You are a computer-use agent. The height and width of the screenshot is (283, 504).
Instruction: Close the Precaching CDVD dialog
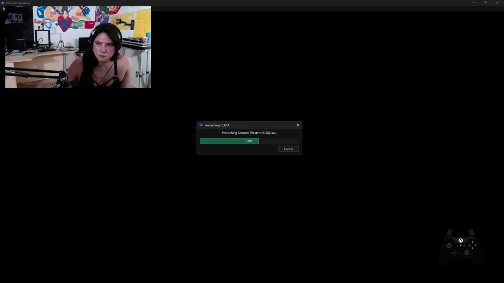pyautogui.click(x=298, y=125)
